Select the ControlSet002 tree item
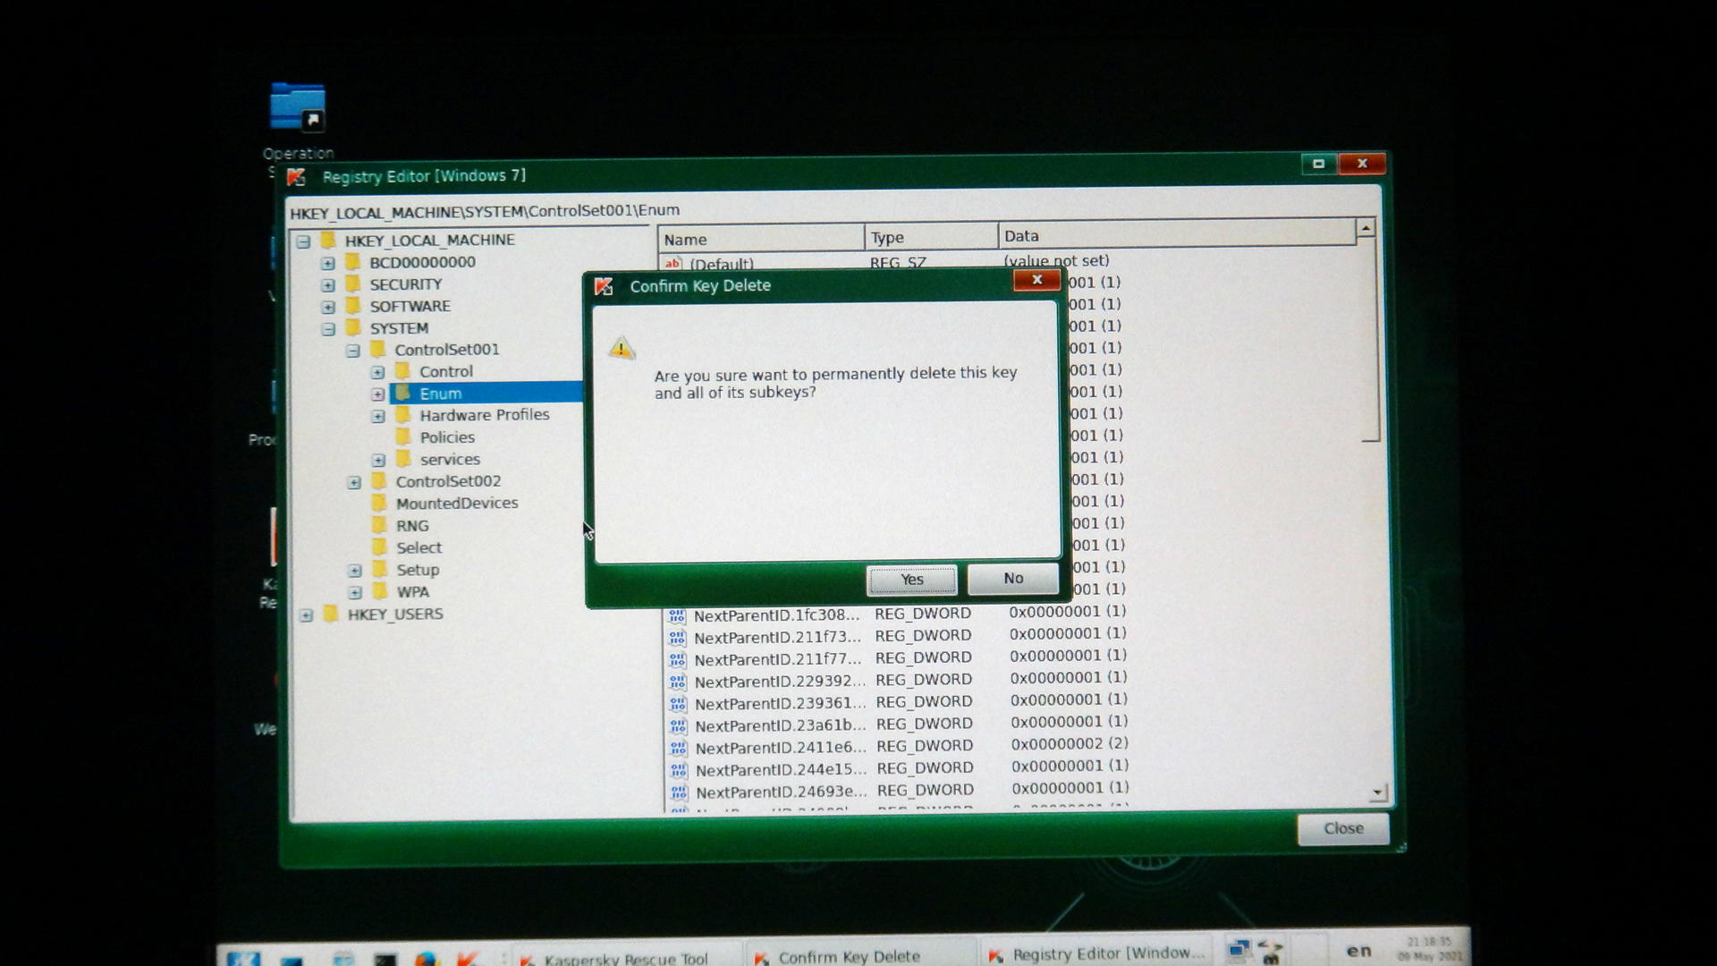The height and width of the screenshot is (966, 1717). pos(448,481)
